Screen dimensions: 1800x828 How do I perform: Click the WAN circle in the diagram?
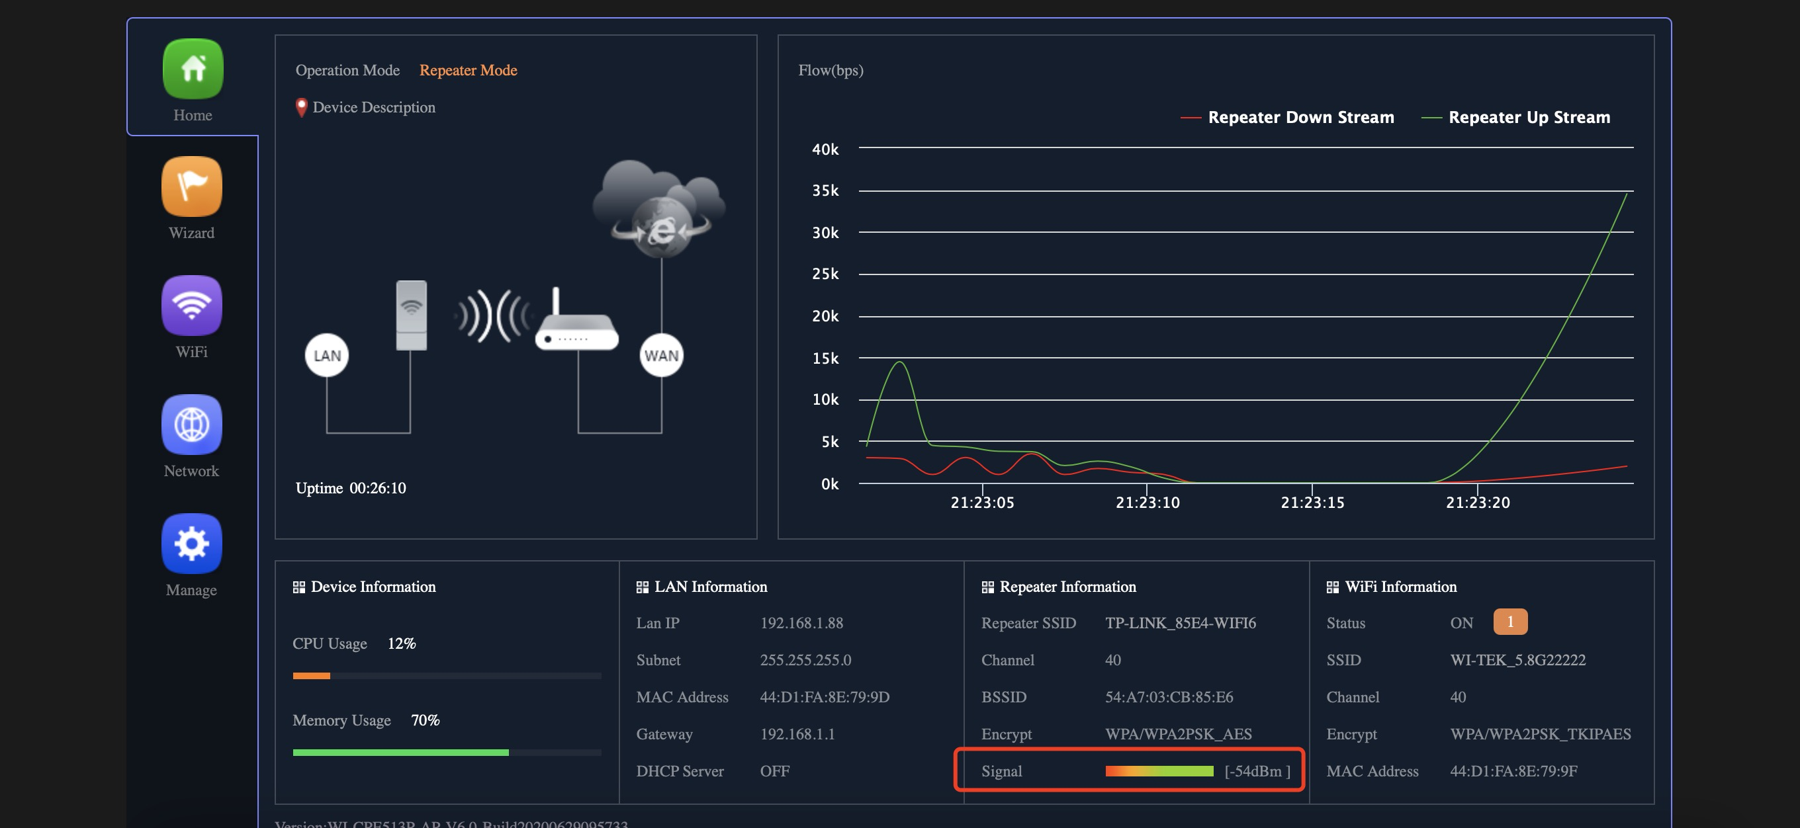point(661,355)
